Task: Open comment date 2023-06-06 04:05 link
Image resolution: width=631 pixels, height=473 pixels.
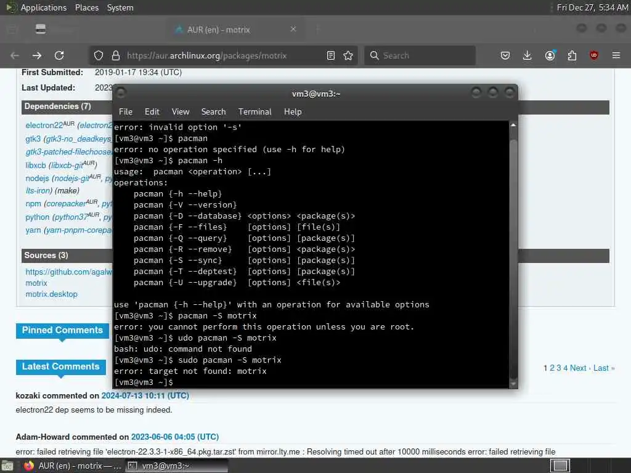Action: 175,437
